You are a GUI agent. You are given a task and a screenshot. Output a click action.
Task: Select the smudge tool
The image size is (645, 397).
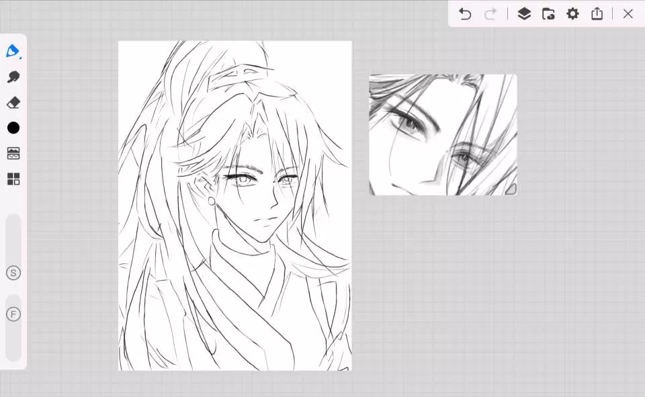pos(13,77)
